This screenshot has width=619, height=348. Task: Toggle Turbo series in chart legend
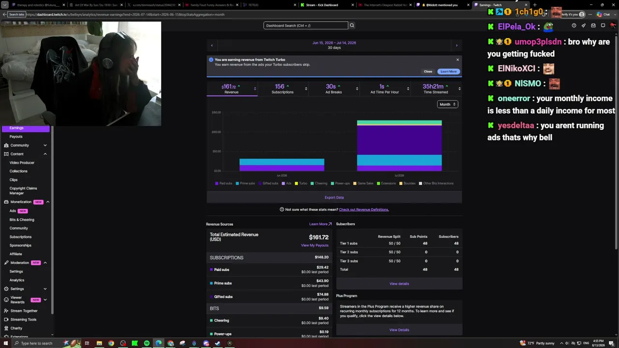[x=301, y=184]
